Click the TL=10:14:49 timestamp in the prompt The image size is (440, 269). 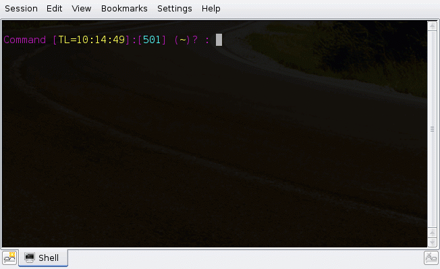pyautogui.click(x=92, y=40)
